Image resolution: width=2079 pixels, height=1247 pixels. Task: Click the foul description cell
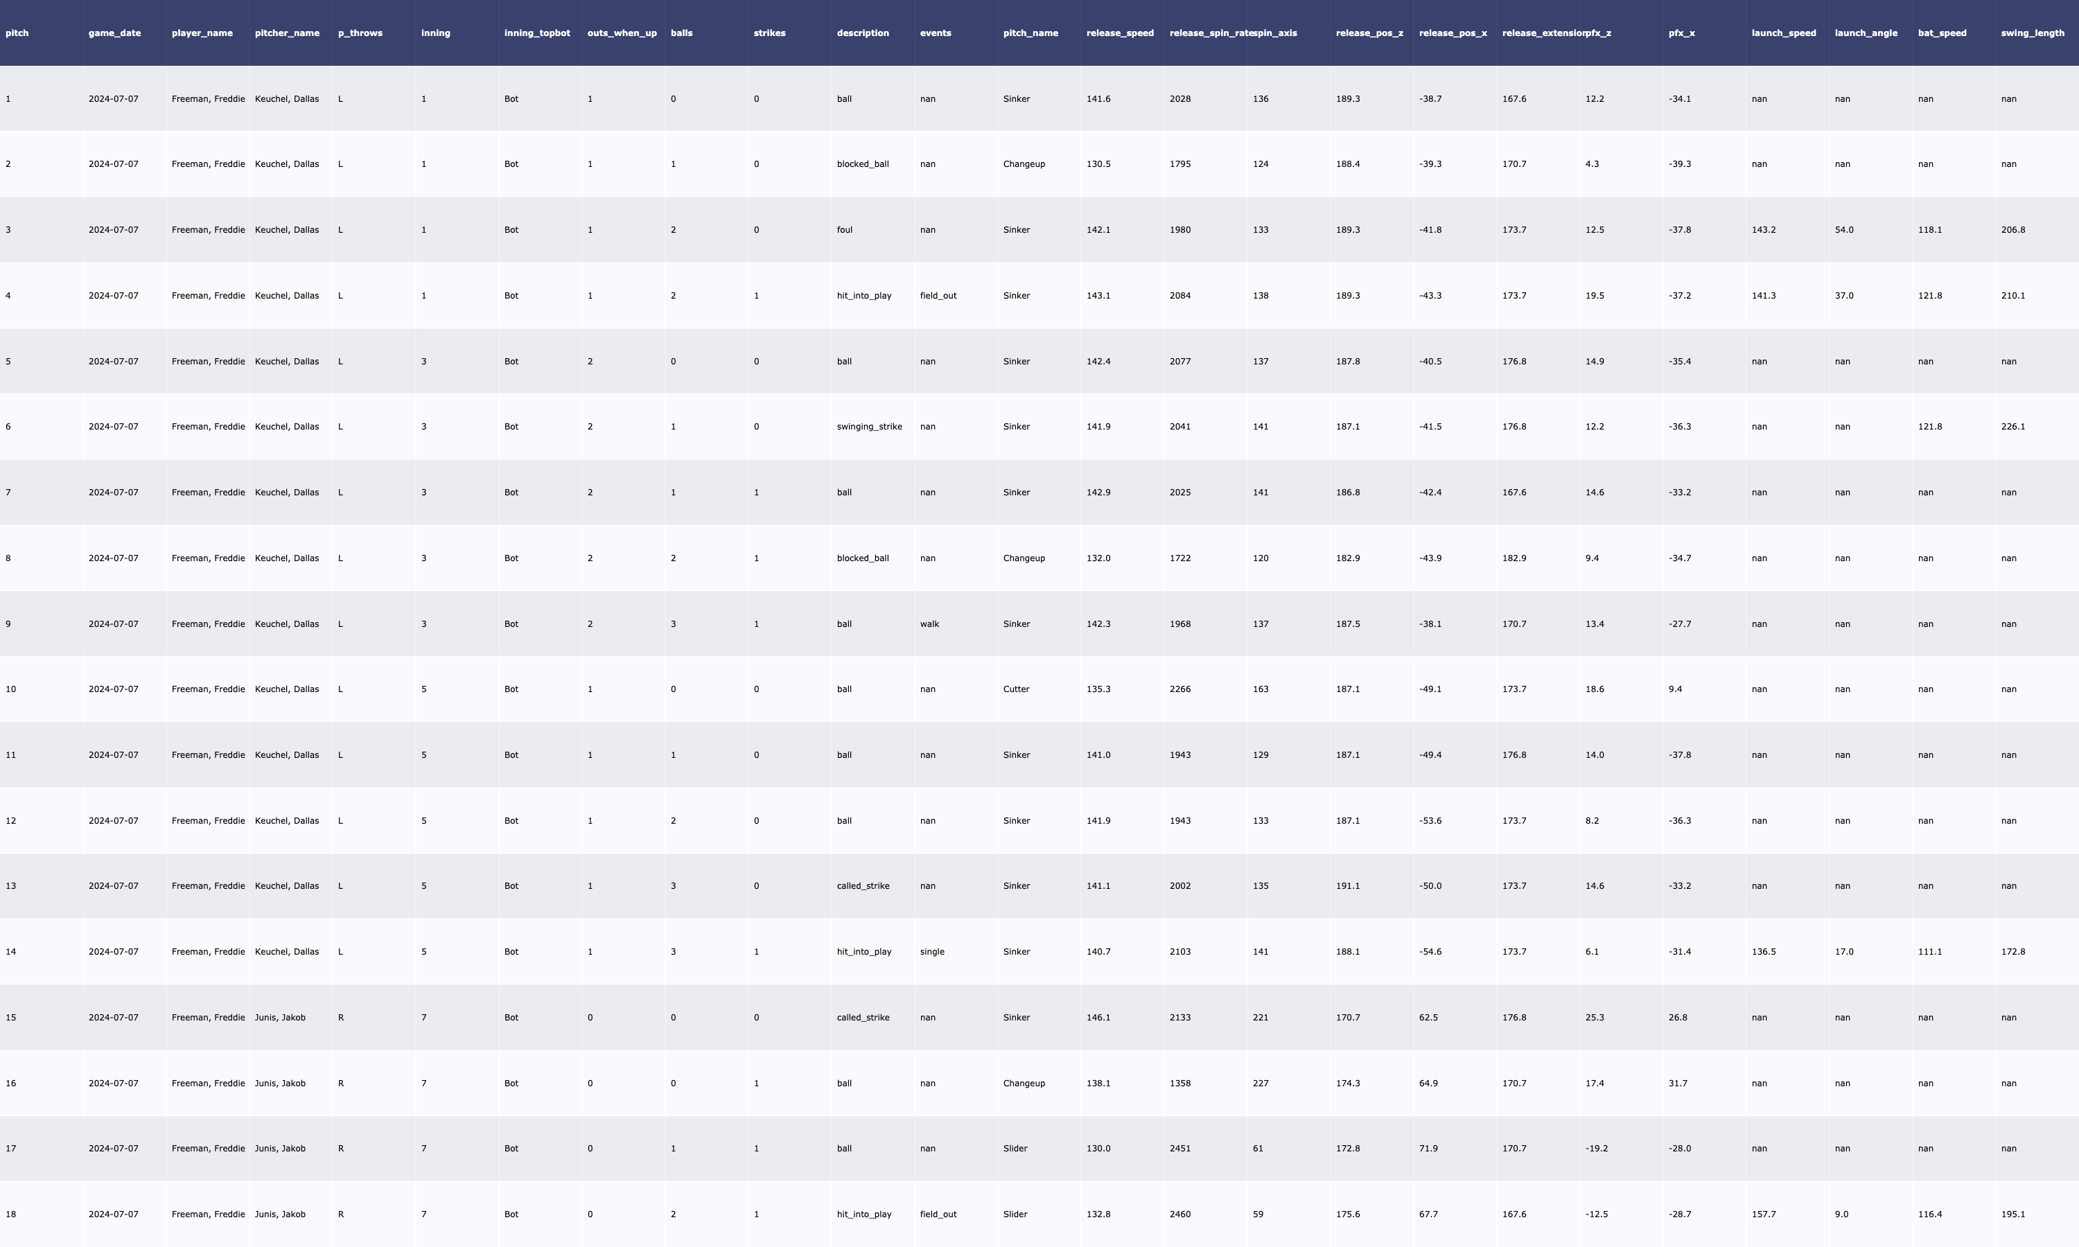tap(845, 230)
